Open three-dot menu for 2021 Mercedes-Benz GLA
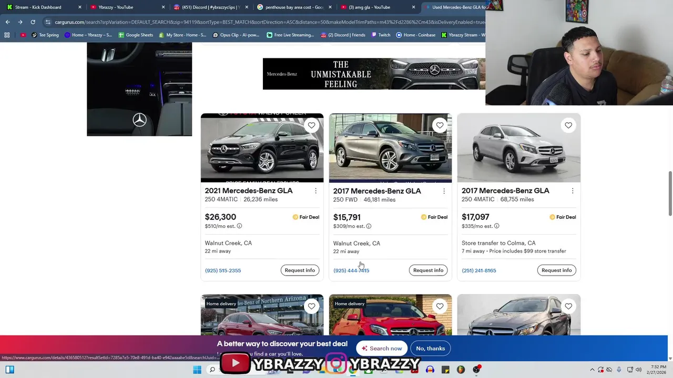673x378 pixels. click(x=315, y=191)
